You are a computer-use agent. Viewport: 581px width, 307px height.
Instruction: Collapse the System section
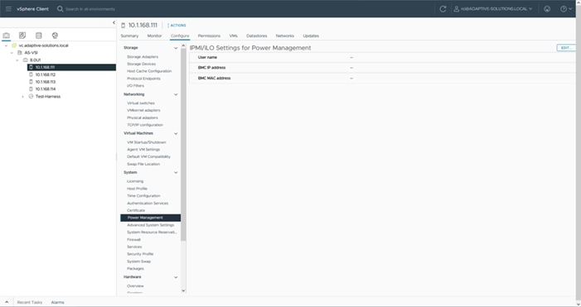point(176,173)
